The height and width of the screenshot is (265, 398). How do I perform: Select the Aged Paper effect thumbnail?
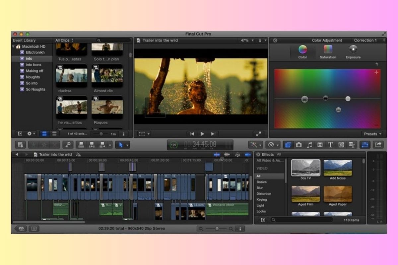click(338, 194)
